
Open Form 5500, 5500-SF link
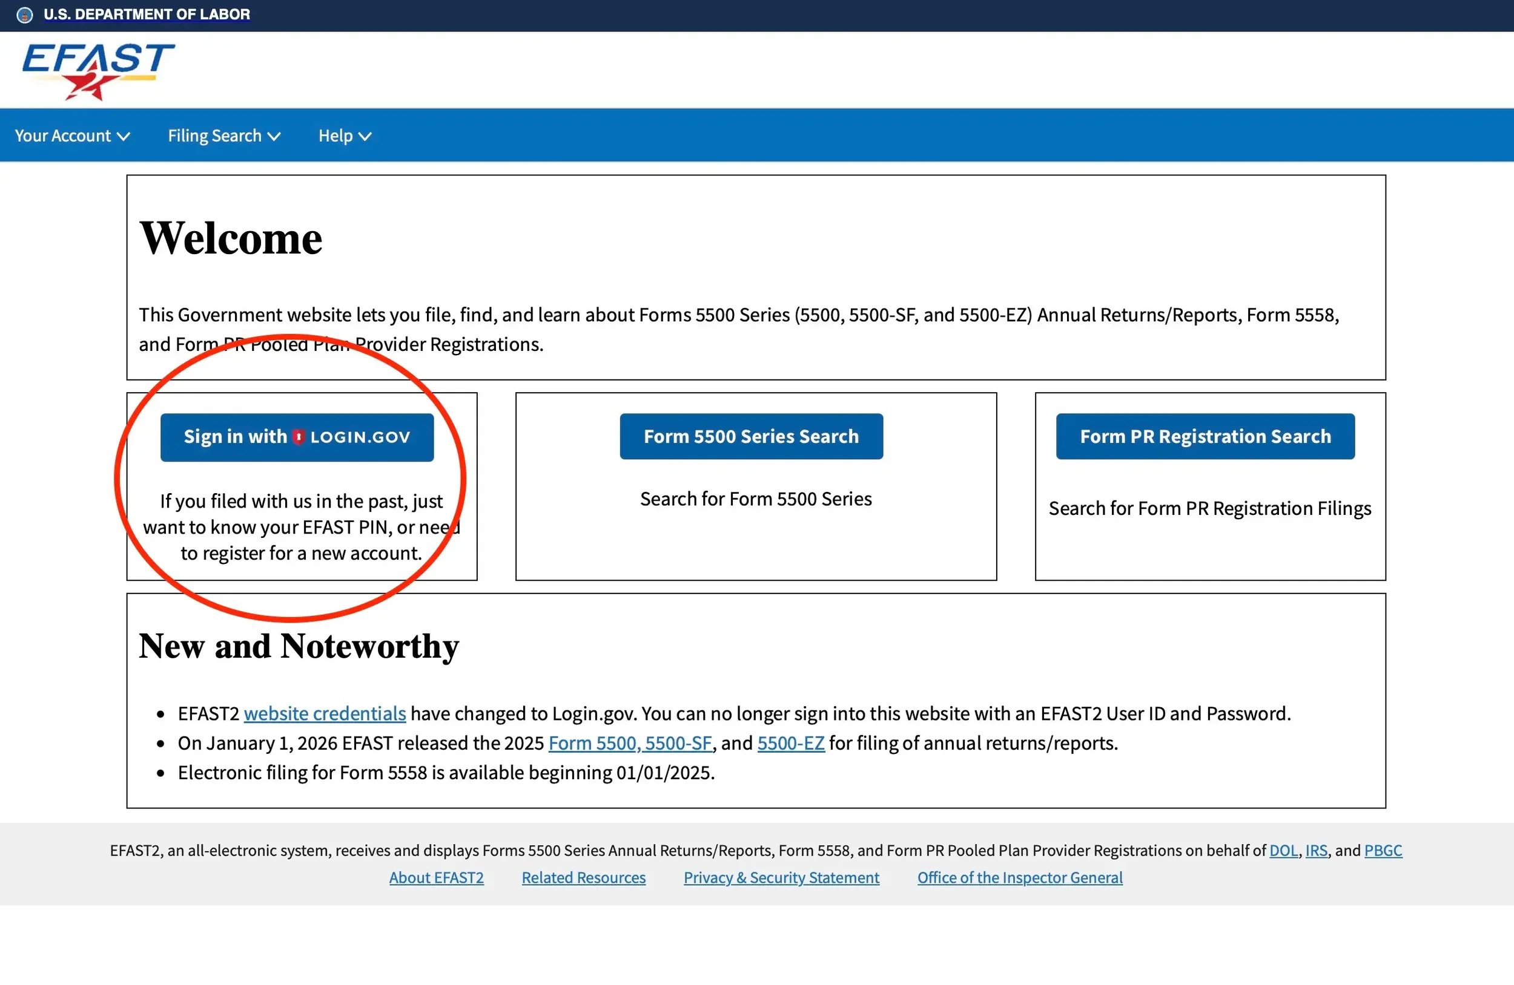(630, 743)
